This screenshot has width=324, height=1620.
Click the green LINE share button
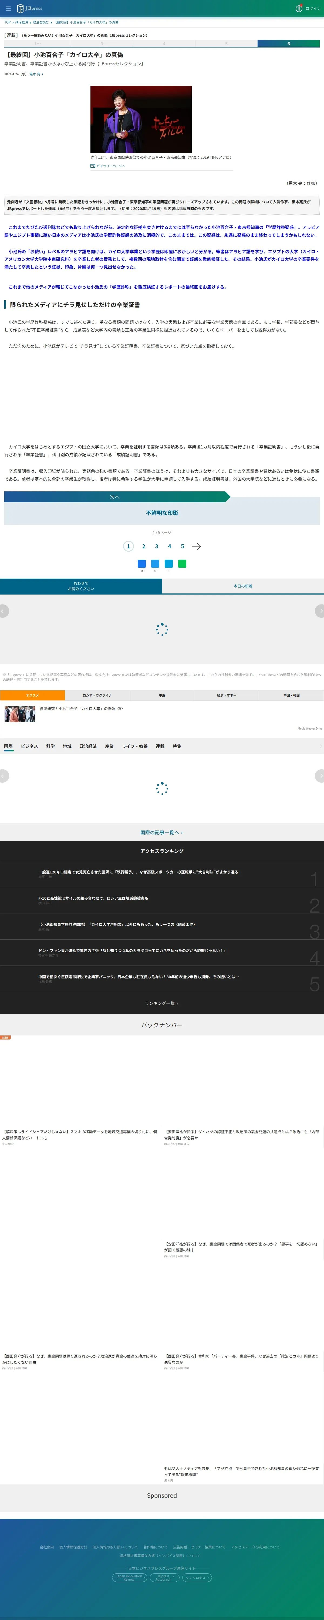pyautogui.click(x=183, y=563)
